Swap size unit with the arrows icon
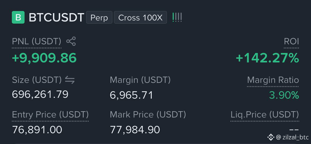 pyautogui.click(x=70, y=80)
